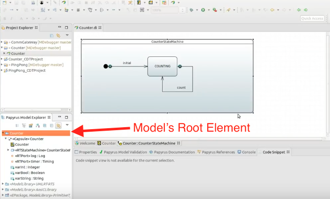Select the Counter model file in Project Explorer
This screenshot has width=330, height=199.
click(18, 53)
